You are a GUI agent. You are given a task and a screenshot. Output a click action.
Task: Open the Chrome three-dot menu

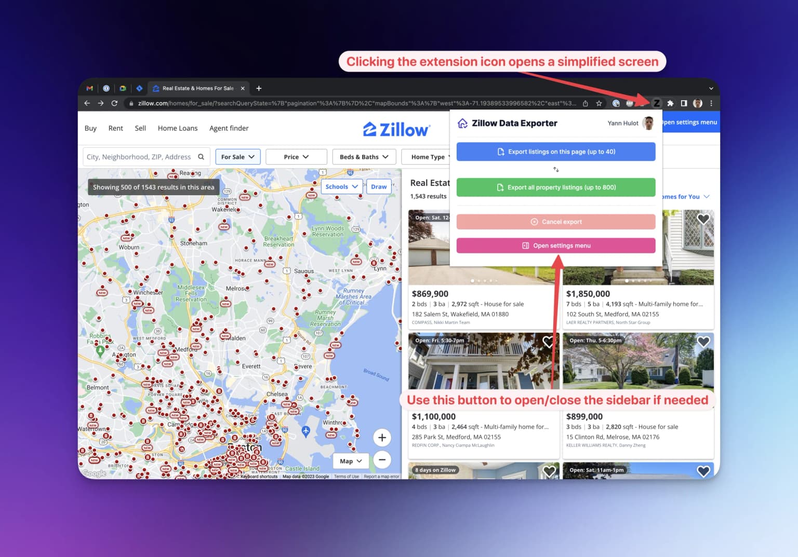[x=711, y=103]
